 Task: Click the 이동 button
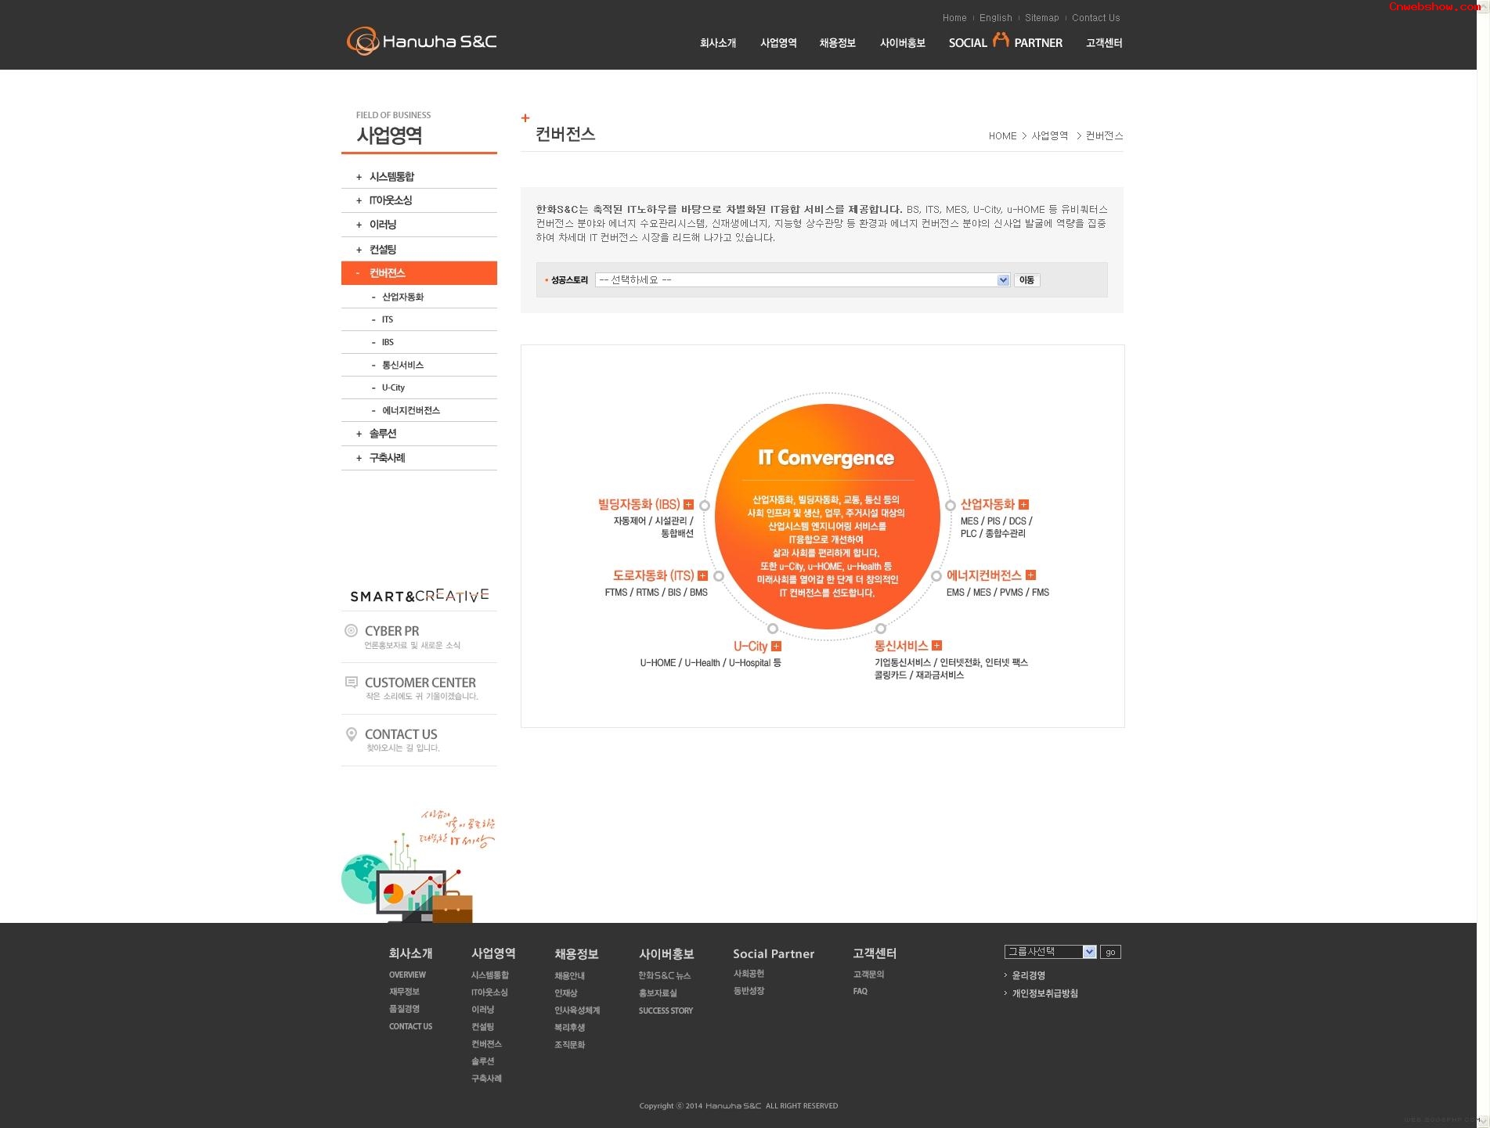pos(1026,280)
